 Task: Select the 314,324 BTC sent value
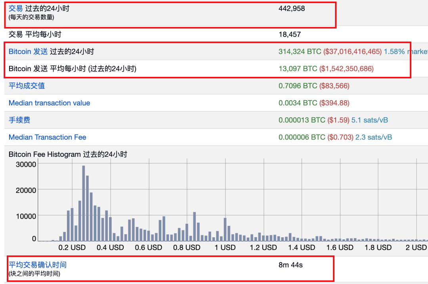click(300, 51)
